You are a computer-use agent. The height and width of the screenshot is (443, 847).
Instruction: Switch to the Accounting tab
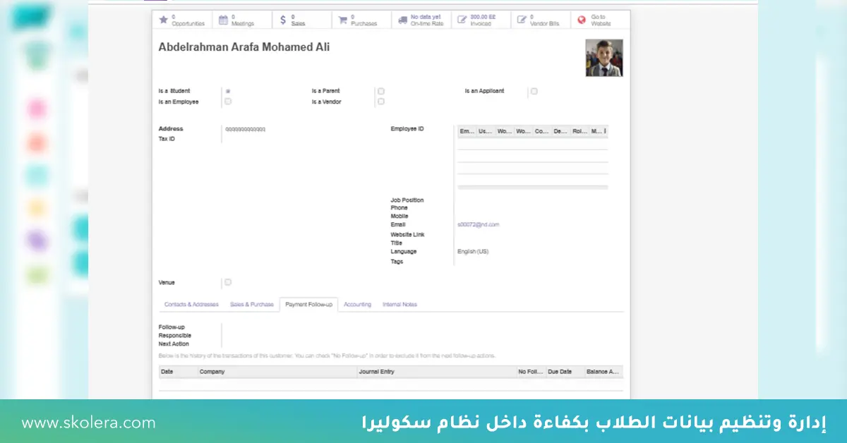pyautogui.click(x=357, y=304)
